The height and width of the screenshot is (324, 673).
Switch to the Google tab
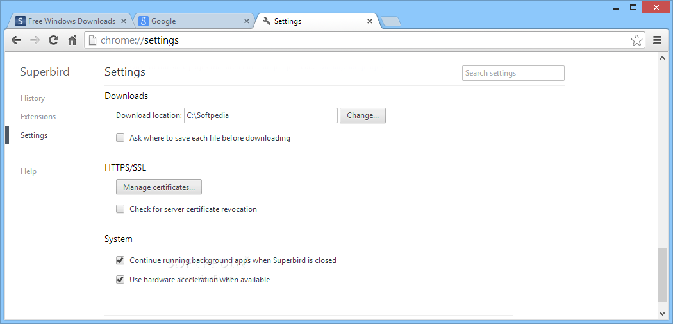pos(193,21)
